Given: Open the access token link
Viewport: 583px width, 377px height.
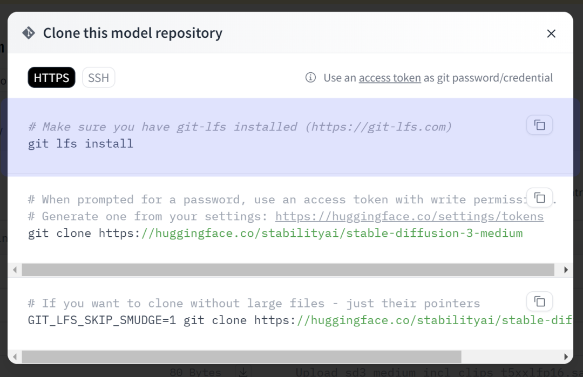Looking at the screenshot, I should pos(390,78).
